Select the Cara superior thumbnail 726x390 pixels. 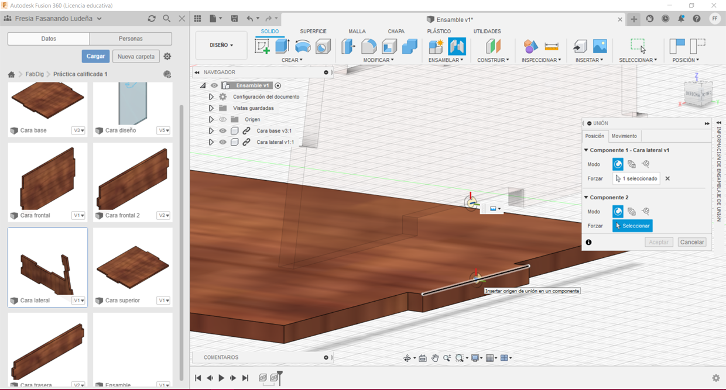click(132, 267)
